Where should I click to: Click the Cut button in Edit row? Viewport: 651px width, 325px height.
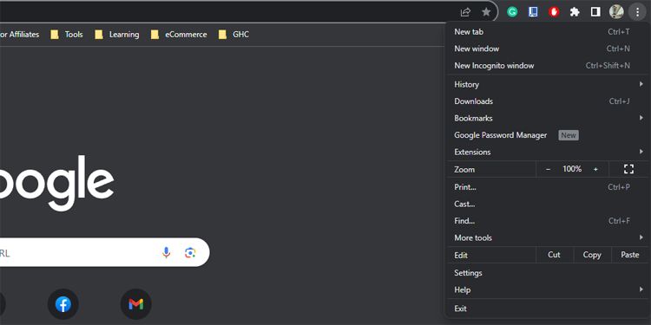(x=555, y=255)
